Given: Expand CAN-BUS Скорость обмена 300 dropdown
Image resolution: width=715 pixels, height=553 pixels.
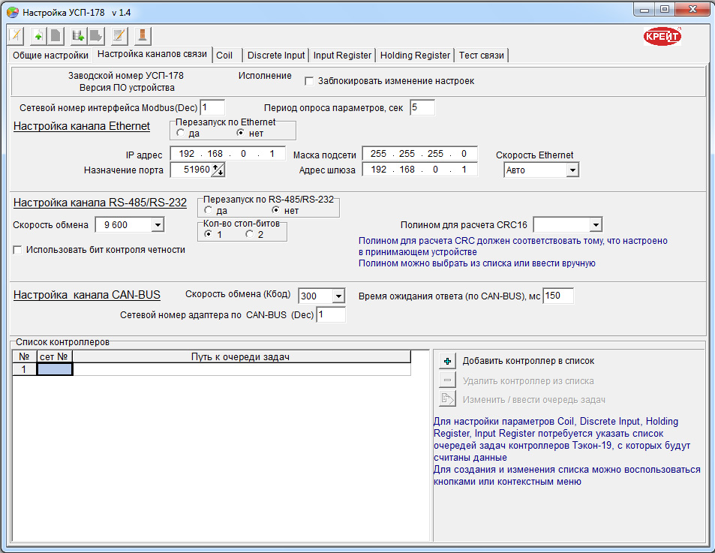Looking at the screenshot, I should 338,296.
